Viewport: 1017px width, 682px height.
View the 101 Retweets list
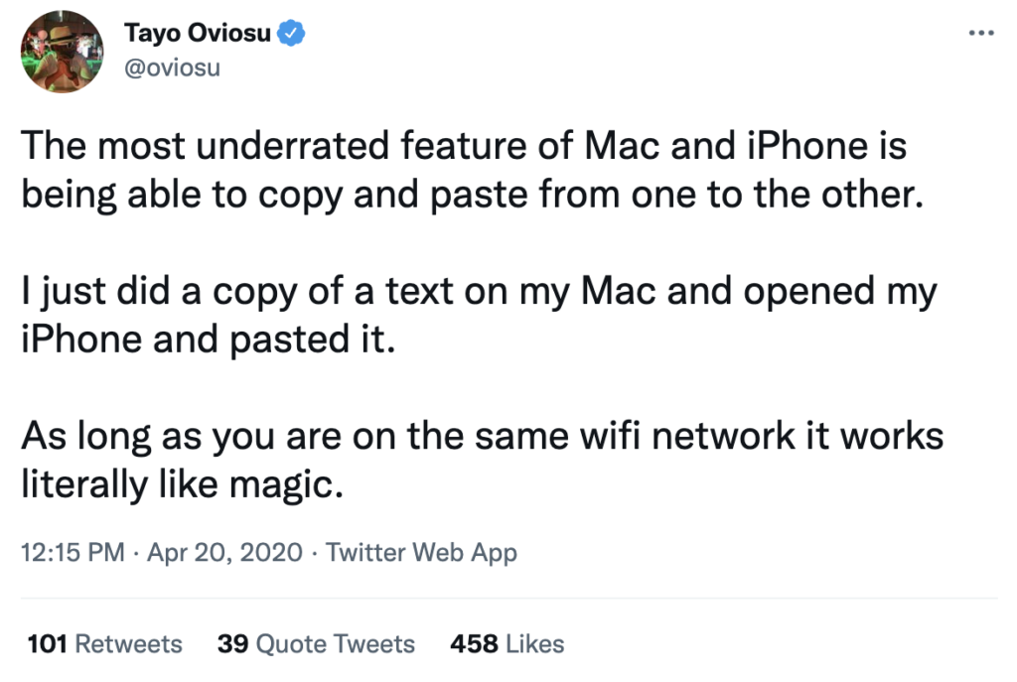point(104,643)
